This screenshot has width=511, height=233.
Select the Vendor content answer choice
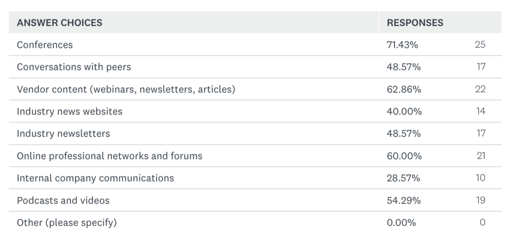click(x=126, y=89)
